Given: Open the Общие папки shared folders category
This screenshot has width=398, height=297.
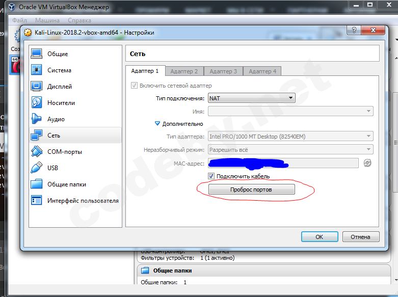Looking at the screenshot, I should (x=75, y=184).
